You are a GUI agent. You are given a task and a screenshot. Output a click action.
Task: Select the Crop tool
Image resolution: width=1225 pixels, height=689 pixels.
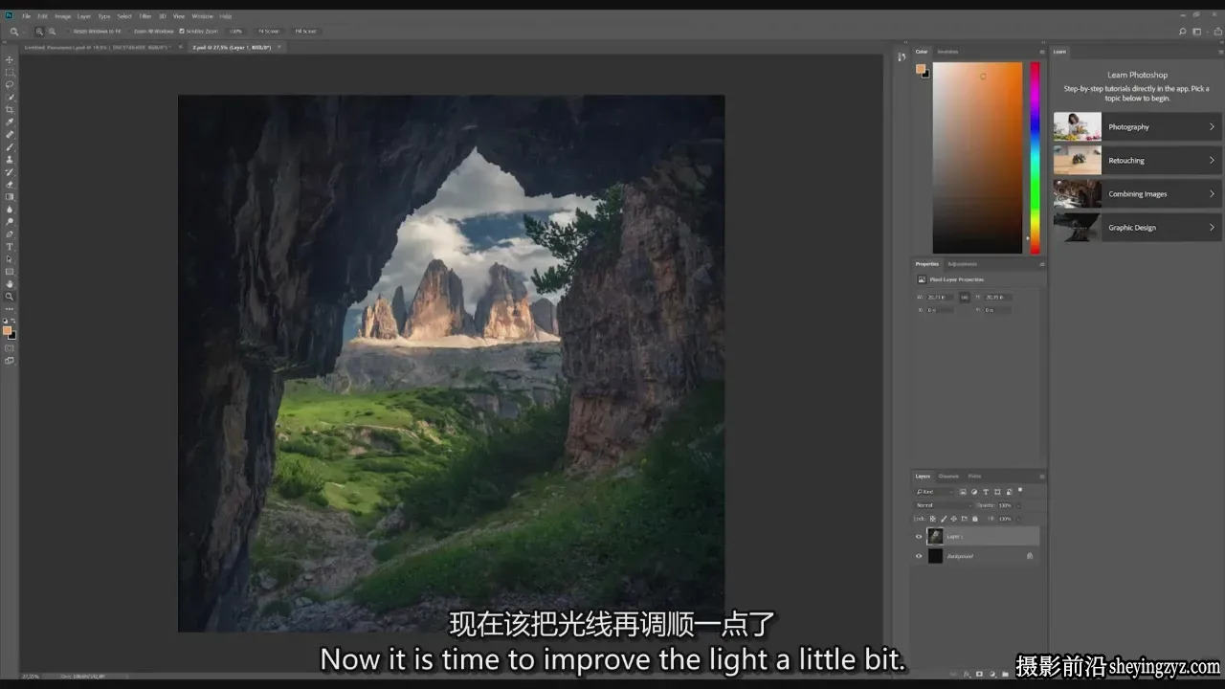(10, 108)
